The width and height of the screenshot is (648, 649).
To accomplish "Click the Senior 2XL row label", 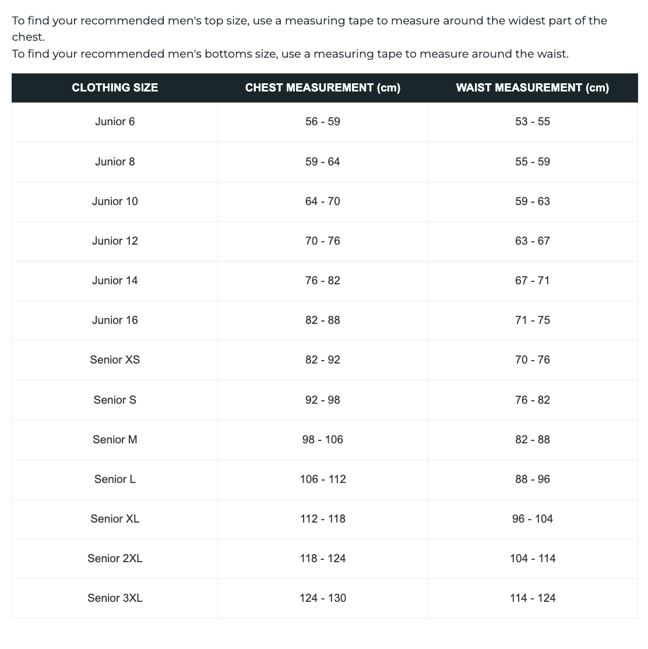I will click(x=115, y=558).
